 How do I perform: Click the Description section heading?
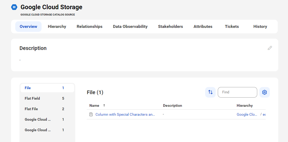tap(33, 48)
